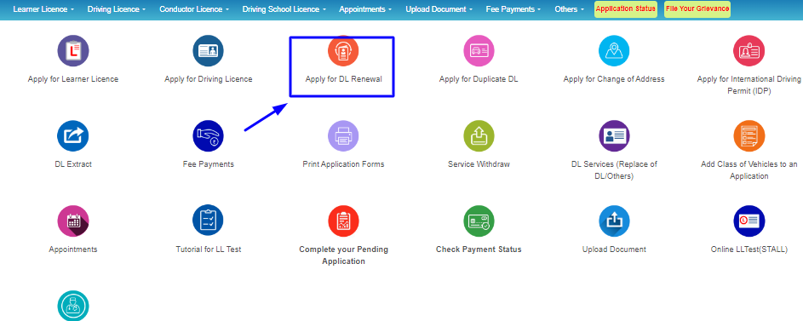Open the Conductor Licence menu
Viewport: 803px width, 321px height.
pyautogui.click(x=194, y=9)
